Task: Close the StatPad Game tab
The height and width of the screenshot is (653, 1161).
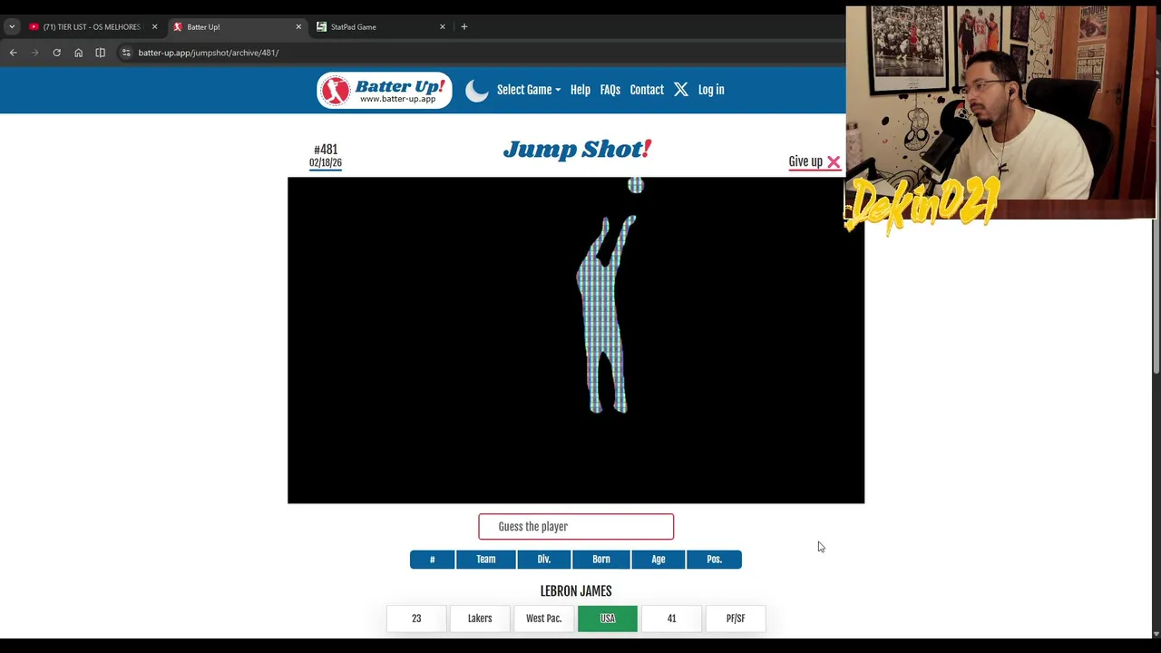Action: 443,27
